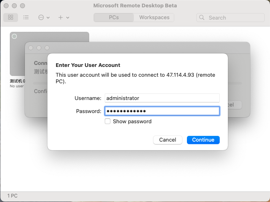Select the Workspaces tab
Screen dimensions: 270x202
(x=154, y=18)
